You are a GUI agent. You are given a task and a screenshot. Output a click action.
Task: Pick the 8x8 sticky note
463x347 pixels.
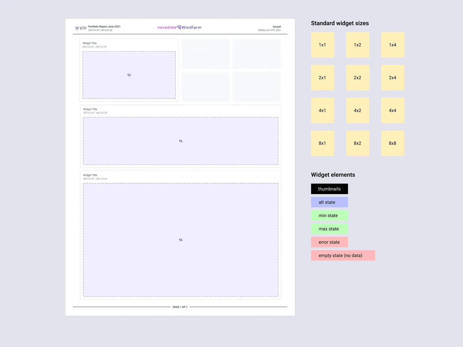point(392,143)
